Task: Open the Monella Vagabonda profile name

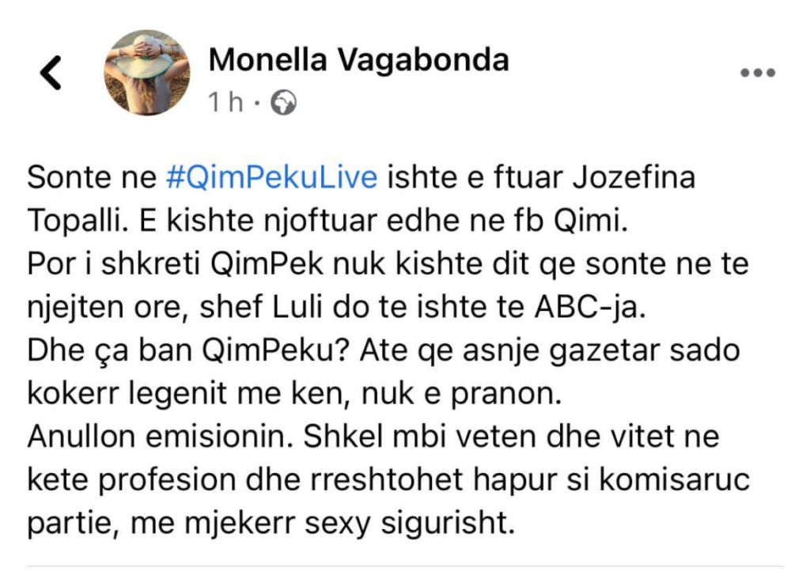Action: click(358, 59)
